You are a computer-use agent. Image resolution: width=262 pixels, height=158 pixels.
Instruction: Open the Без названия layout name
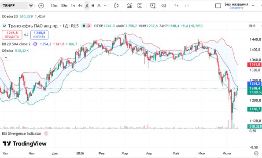point(236,4)
